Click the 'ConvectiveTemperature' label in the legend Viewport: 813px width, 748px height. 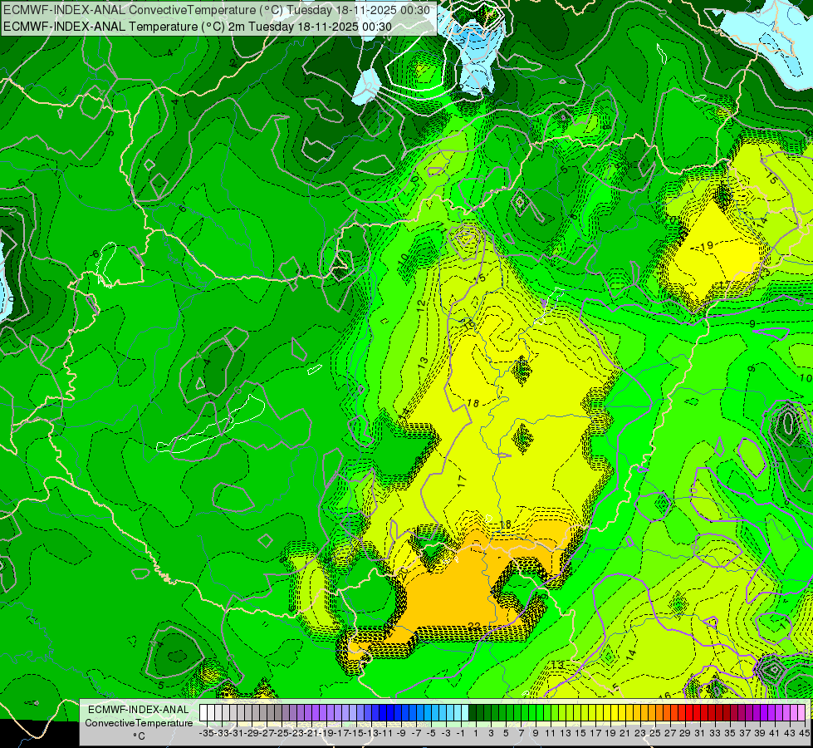[139, 722]
